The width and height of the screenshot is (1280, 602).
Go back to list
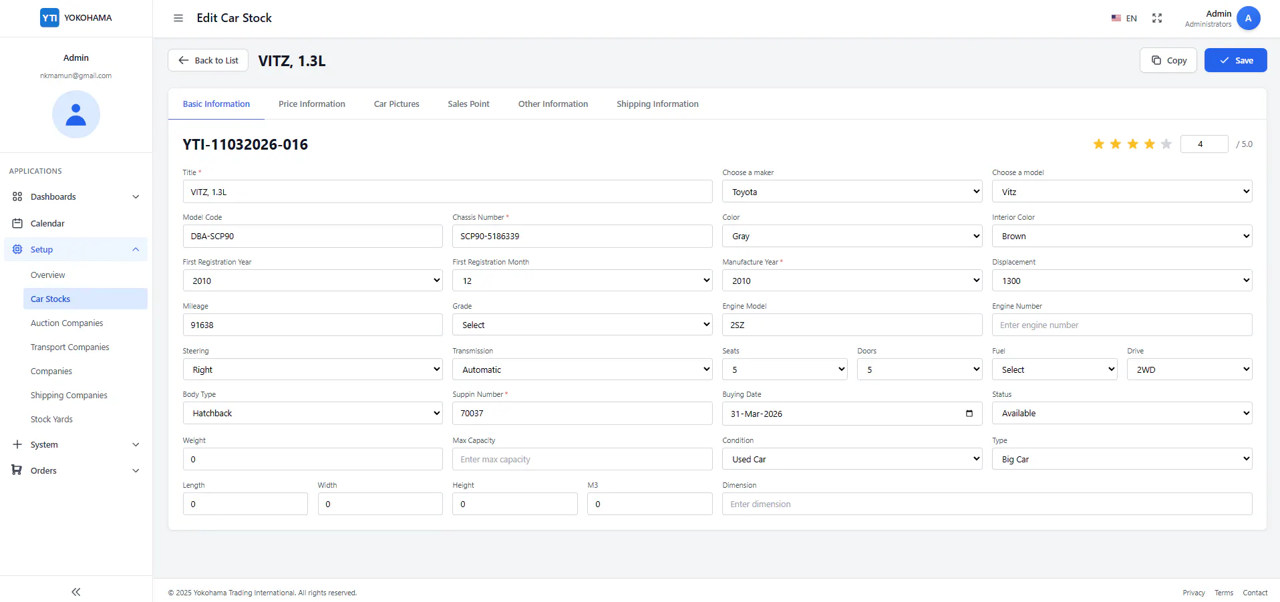click(x=208, y=60)
